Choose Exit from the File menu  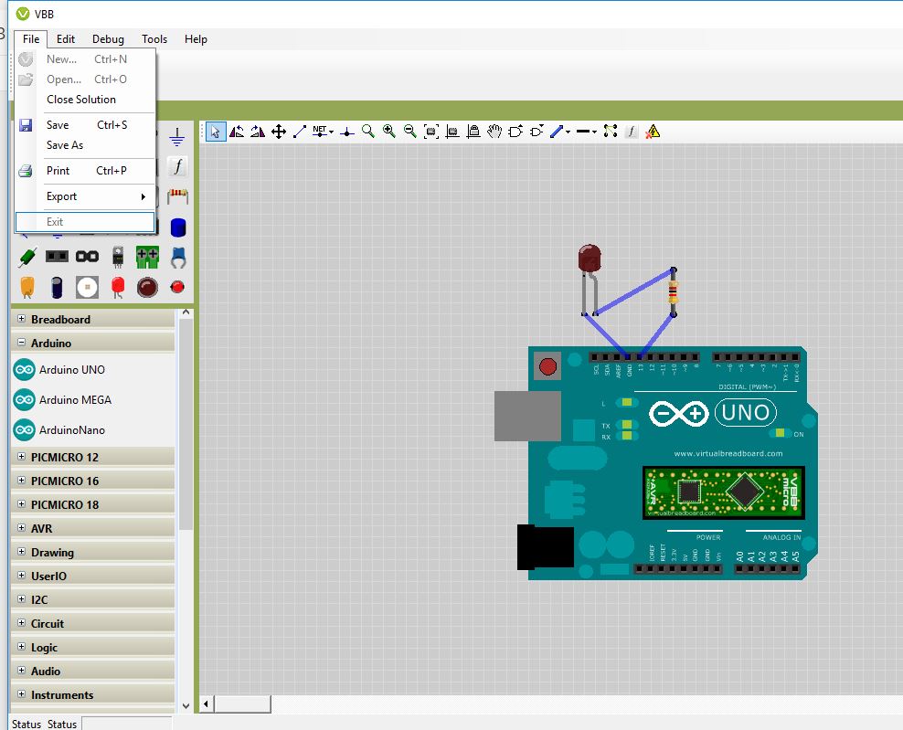click(x=55, y=221)
